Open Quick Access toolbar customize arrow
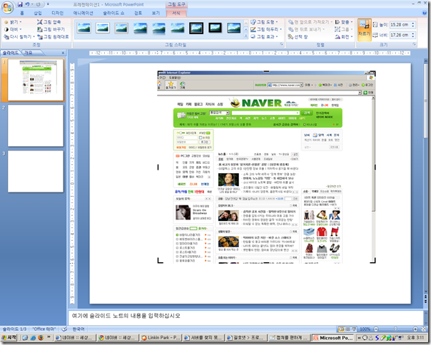431x345 pixels. tap(48, 4)
